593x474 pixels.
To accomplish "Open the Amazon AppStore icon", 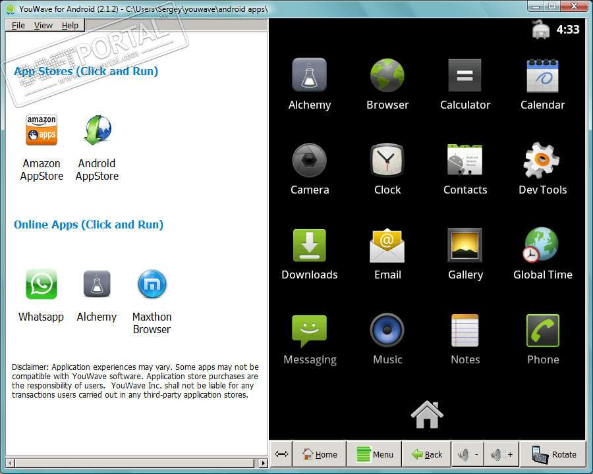I will (42, 130).
